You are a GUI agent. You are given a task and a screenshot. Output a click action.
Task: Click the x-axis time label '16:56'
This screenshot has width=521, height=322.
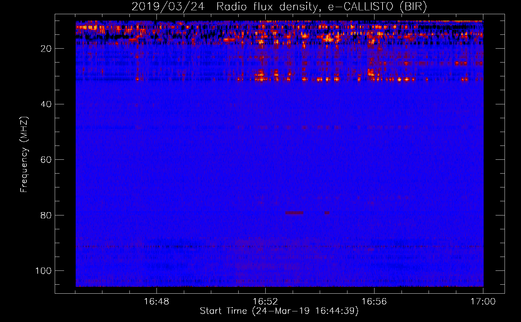(374, 302)
